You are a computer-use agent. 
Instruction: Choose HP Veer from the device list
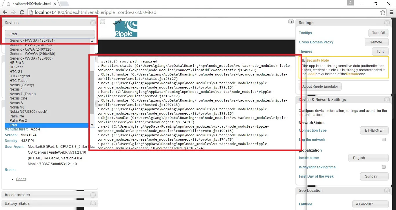click(48, 67)
